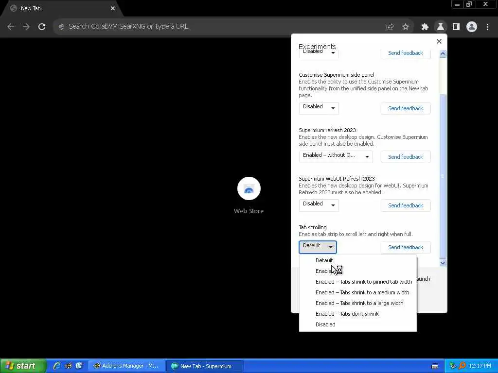
Task: Open the side panel icon
Action: tap(456, 27)
